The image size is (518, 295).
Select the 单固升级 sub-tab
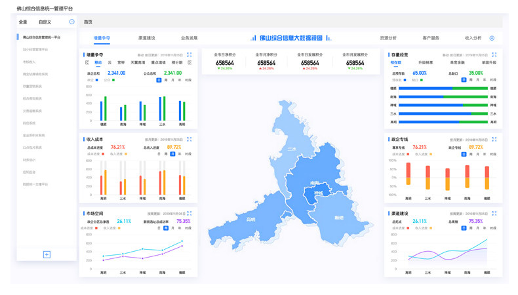(x=489, y=62)
